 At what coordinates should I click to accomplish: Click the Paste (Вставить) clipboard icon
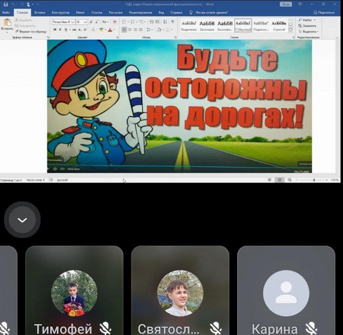tap(7, 23)
